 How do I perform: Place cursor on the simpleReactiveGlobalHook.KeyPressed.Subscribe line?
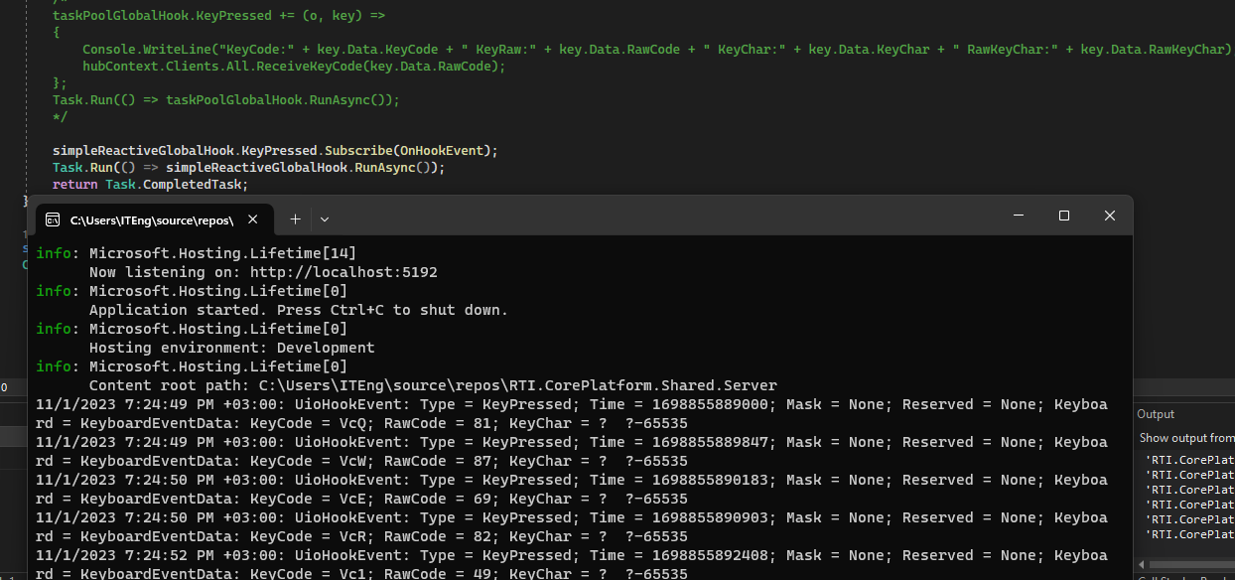point(273,149)
